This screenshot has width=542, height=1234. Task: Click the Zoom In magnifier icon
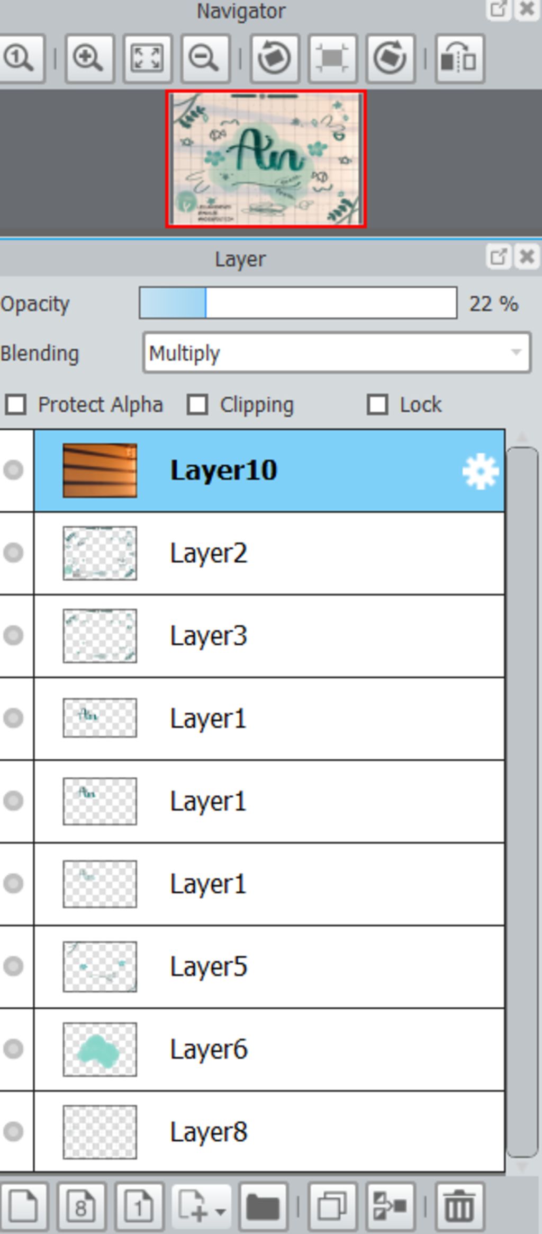pyautogui.click(x=89, y=58)
